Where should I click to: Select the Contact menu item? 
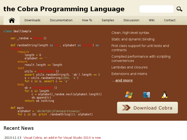pyautogui.click(x=170, y=20)
